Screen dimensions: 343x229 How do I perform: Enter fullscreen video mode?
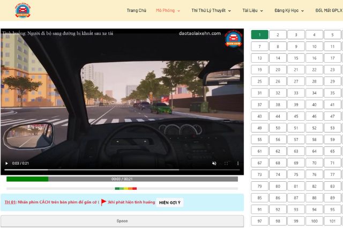(x=226, y=164)
